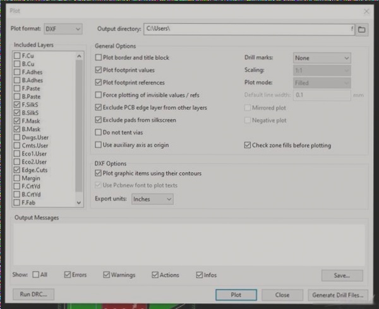Enable Do not tent vias
The width and height of the screenshot is (379, 309).
tap(99, 132)
